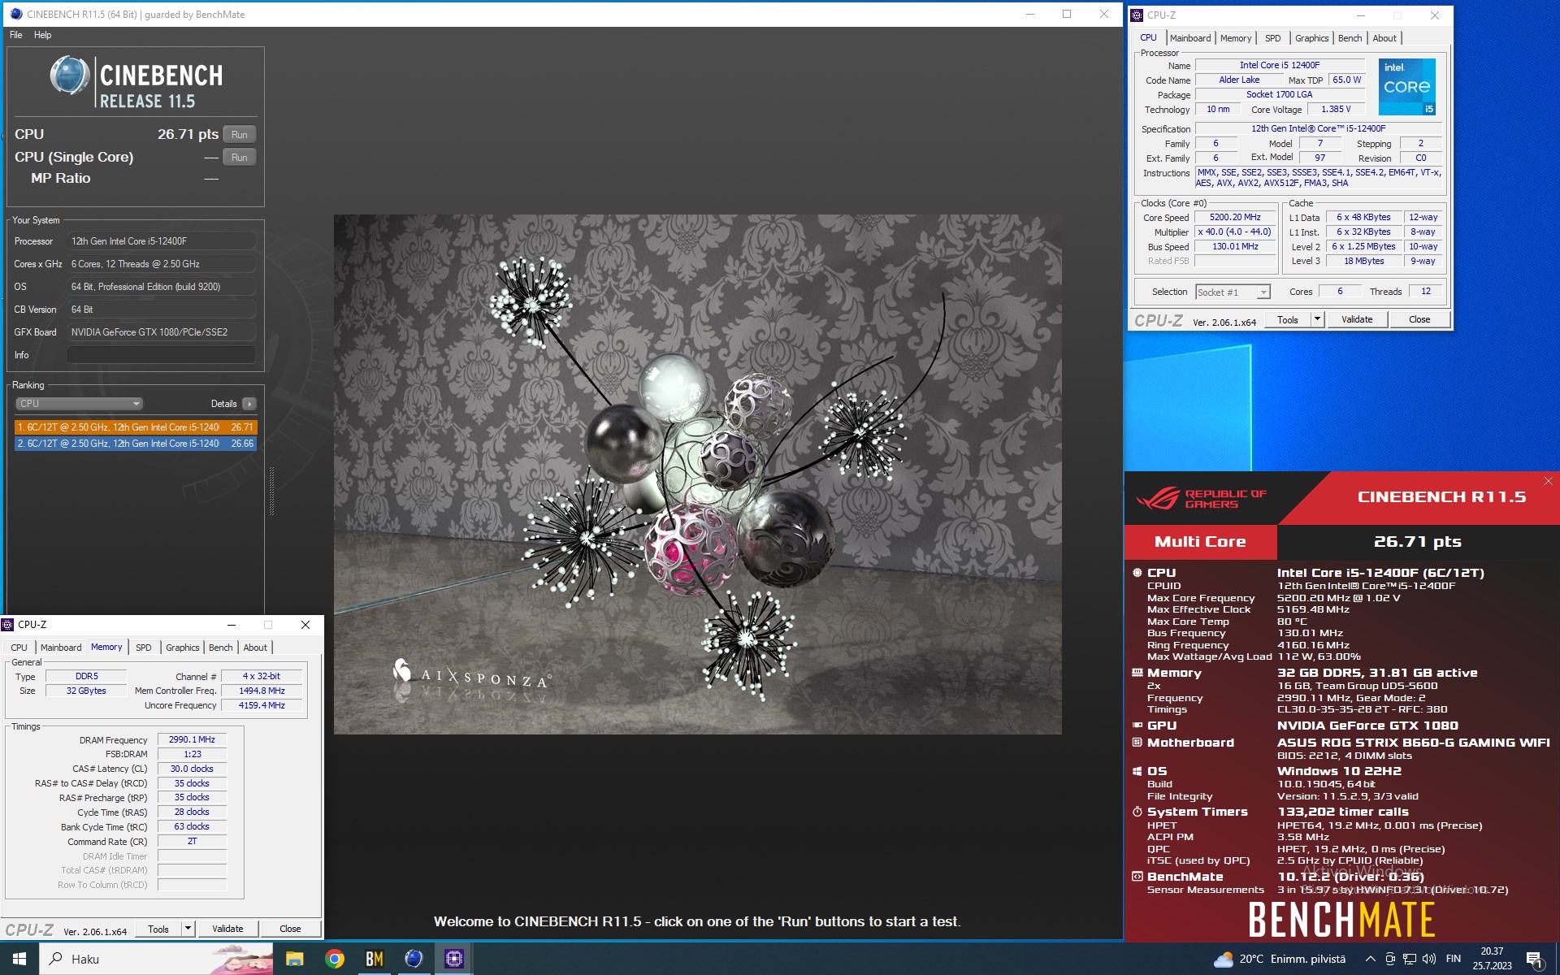1560x975 pixels.
Task: Click the BenchMate Motherboard section icon
Action: (1137, 743)
